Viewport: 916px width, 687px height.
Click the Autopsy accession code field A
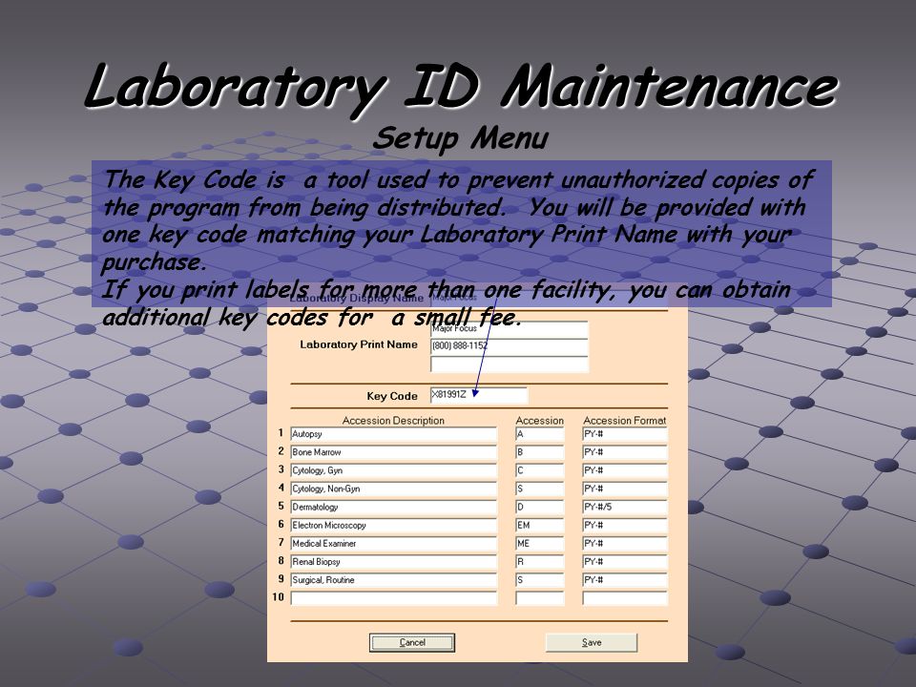tap(540, 434)
